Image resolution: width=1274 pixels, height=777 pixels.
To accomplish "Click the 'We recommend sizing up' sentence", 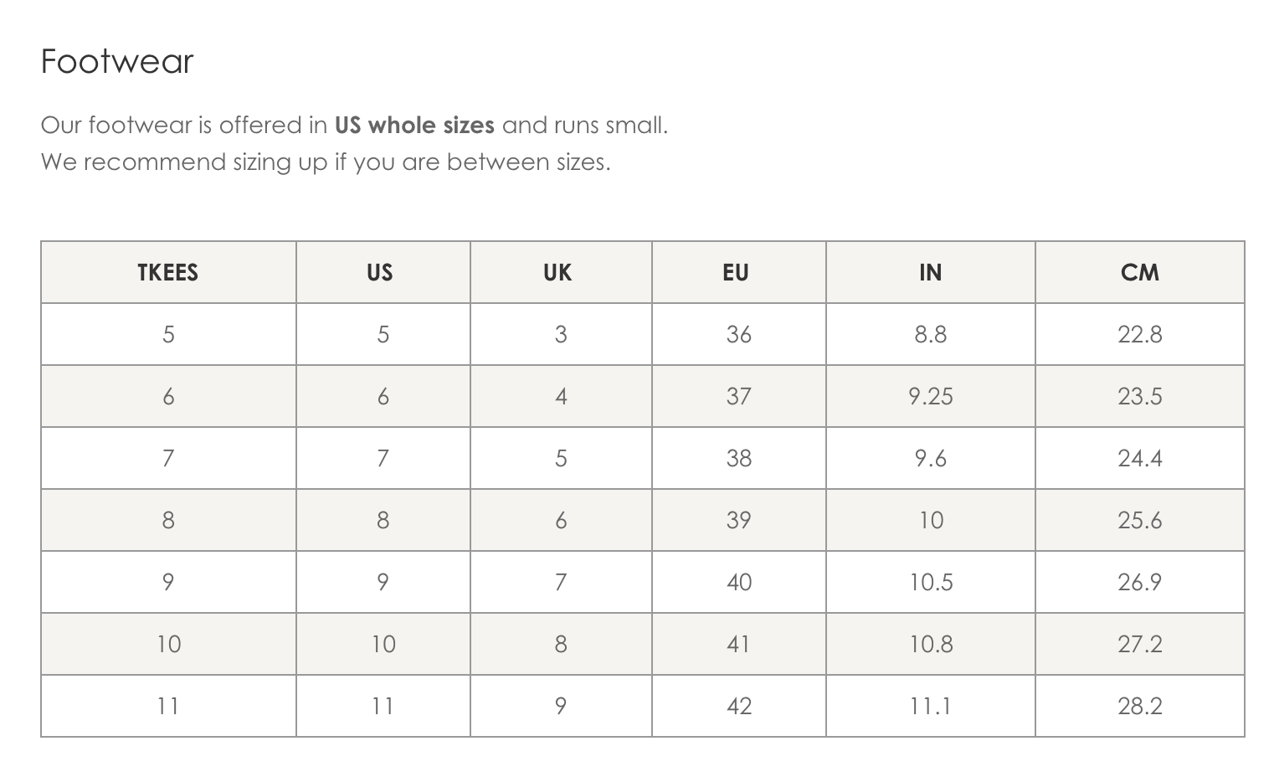I will coord(326,162).
